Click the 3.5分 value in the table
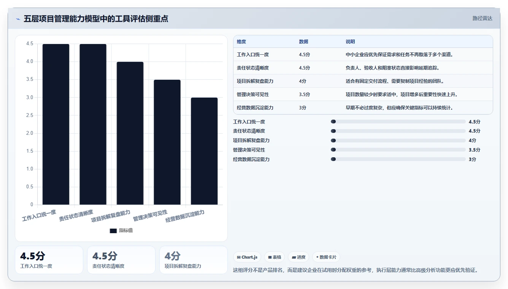 pyautogui.click(x=305, y=95)
